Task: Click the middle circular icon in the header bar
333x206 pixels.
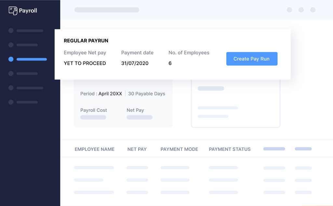Action: [301, 10]
